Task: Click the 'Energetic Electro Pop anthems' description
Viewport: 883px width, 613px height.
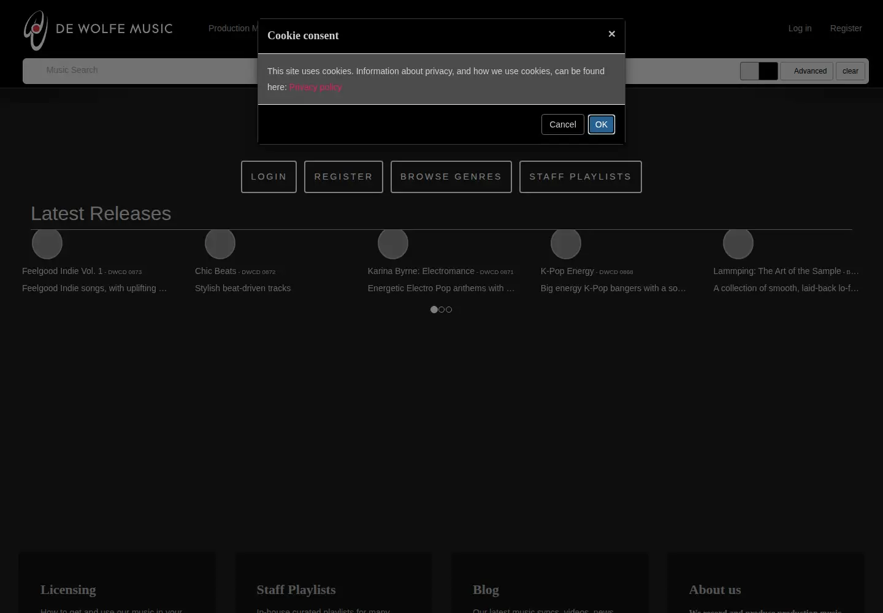Action: tap(441, 288)
